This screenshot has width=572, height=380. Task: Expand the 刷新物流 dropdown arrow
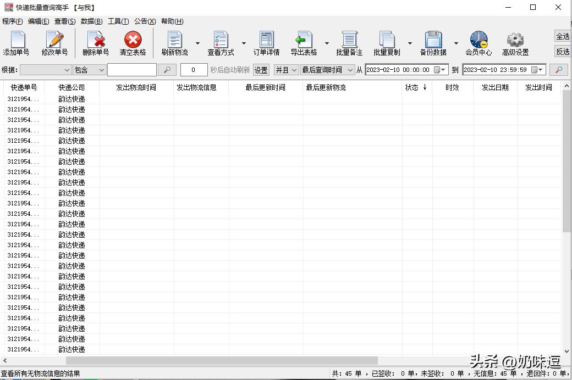[x=197, y=43]
